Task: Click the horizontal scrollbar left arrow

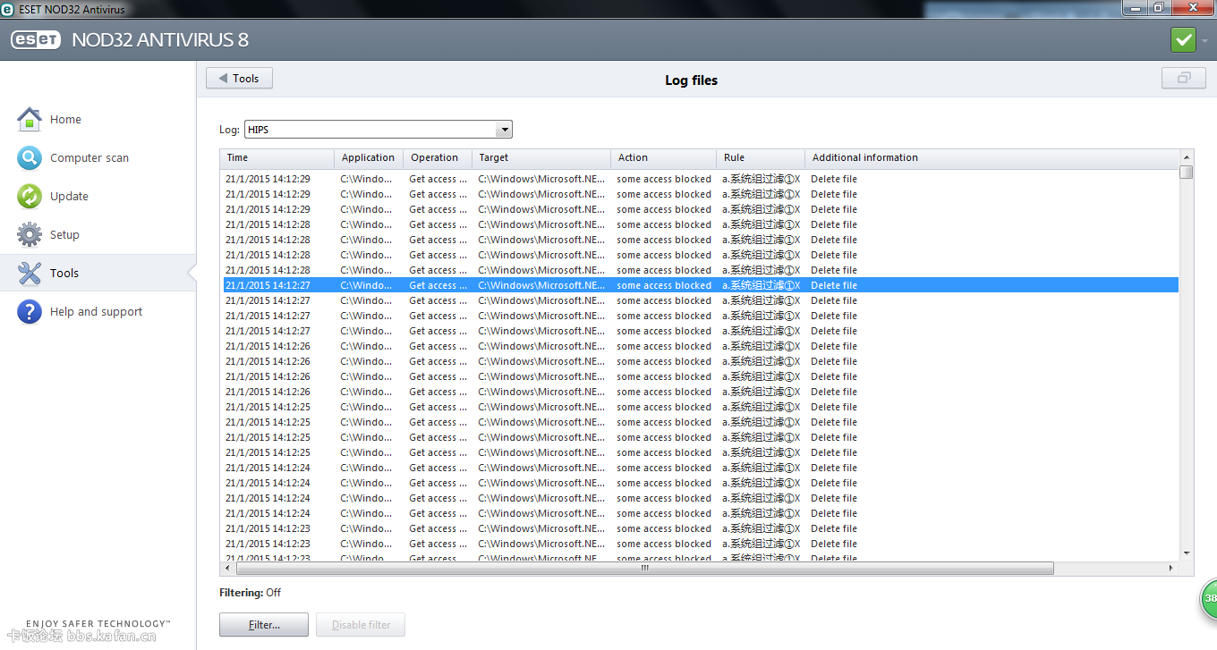Action: pyautogui.click(x=227, y=568)
